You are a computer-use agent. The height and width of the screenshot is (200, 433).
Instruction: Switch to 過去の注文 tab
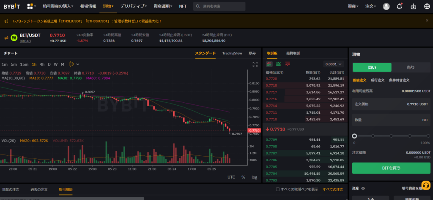pos(39,189)
